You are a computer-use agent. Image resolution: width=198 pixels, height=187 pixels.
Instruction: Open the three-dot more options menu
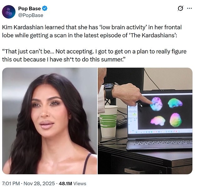click(190, 8)
